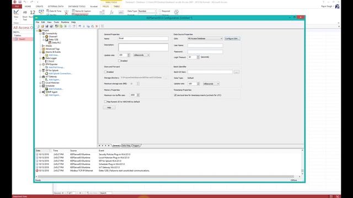Open the Edit menu in KEPServerEX
Viewport: 353px width, 198px height.
click(x=43, y=22)
